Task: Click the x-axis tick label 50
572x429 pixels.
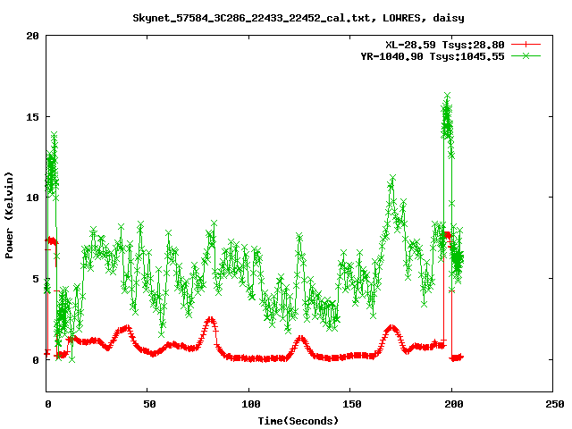Action: click(149, 404)
